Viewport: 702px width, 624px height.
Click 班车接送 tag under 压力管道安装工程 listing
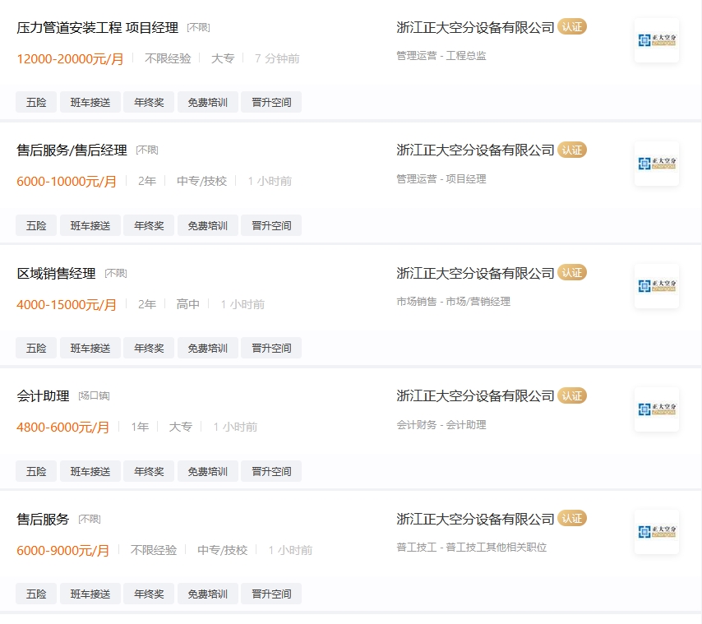coord(90,103)
